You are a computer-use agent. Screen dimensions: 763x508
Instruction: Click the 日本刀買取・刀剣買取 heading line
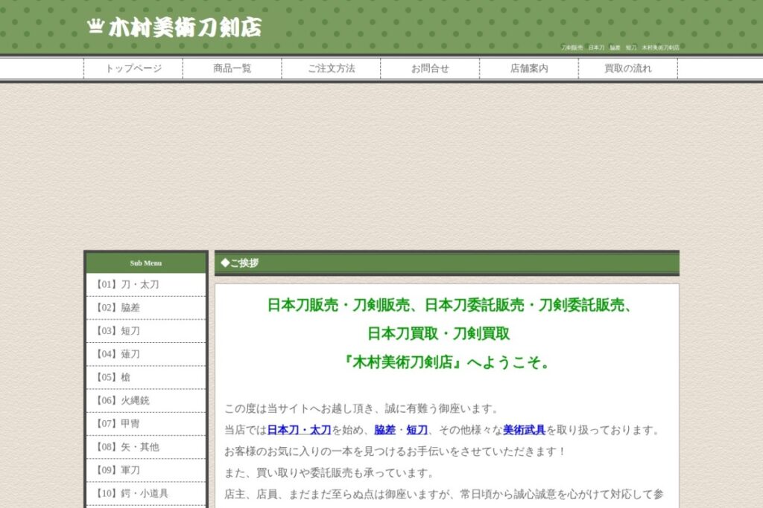click(x=438, y=334)
